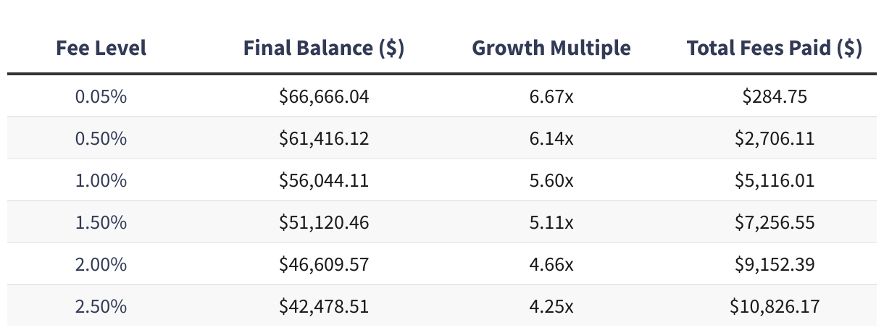
Task: Click the $46,609.57 final balance value
Action: [x=324, y=264]
